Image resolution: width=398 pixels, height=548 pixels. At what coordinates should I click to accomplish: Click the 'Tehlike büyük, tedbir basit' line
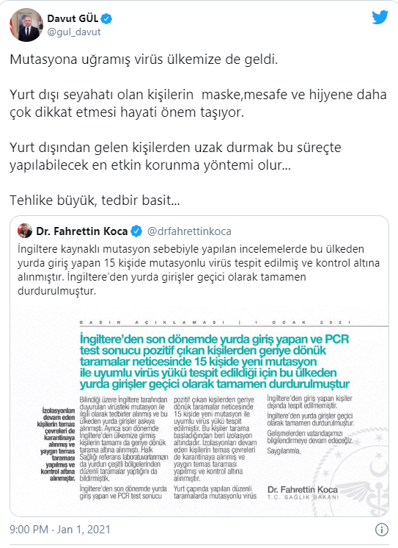click(95, 201)
